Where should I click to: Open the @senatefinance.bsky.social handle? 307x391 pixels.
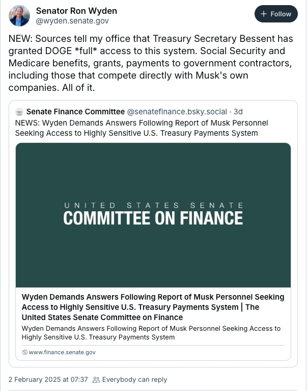tap(177, 112)
